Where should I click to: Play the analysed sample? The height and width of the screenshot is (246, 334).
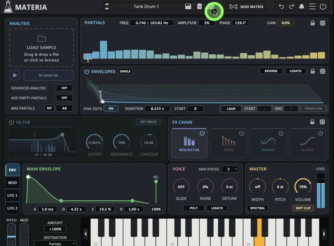click(x=15, y=75)
